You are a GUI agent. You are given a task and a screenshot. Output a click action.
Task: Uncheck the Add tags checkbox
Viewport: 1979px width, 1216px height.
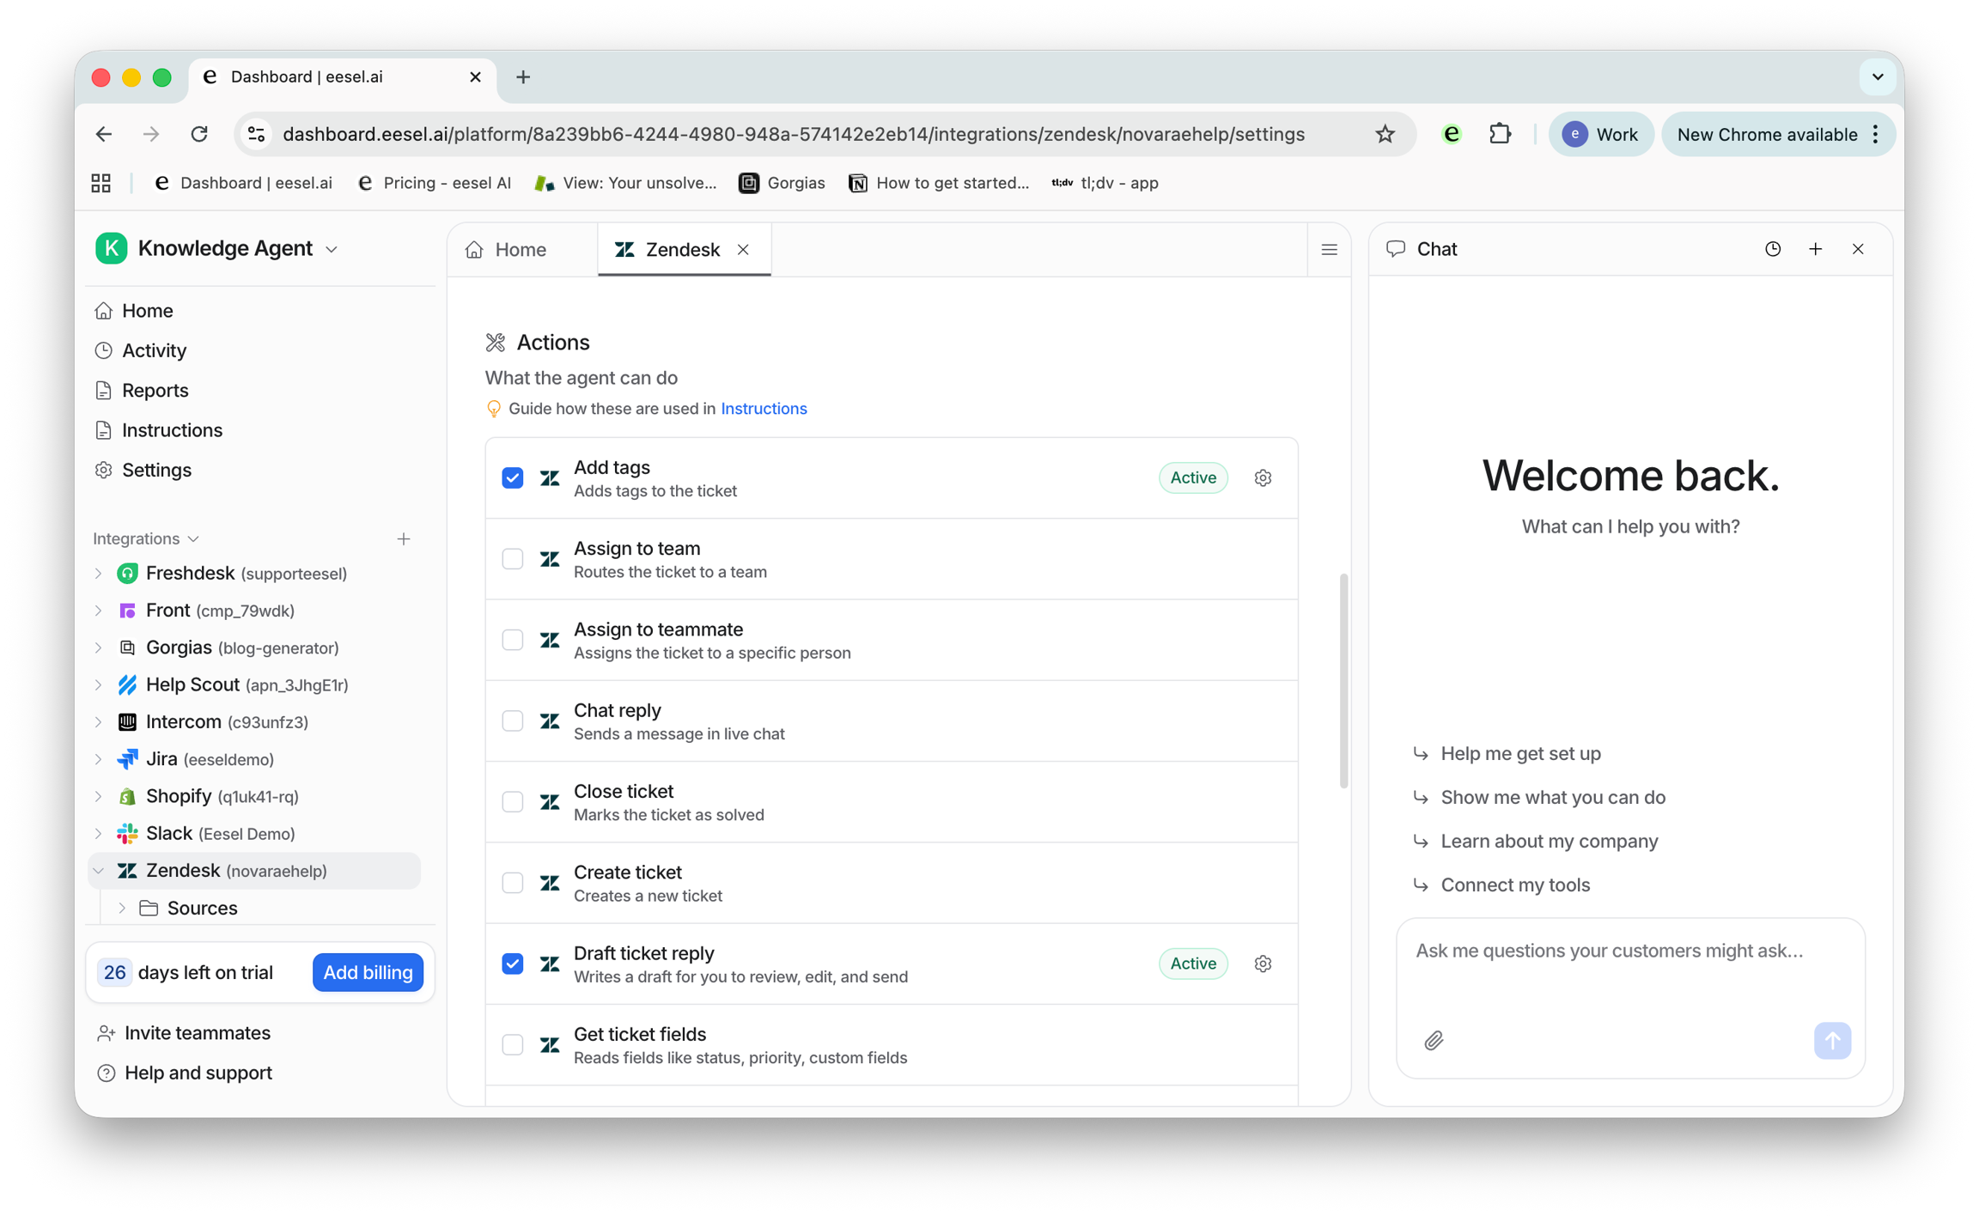coord(513,477)
